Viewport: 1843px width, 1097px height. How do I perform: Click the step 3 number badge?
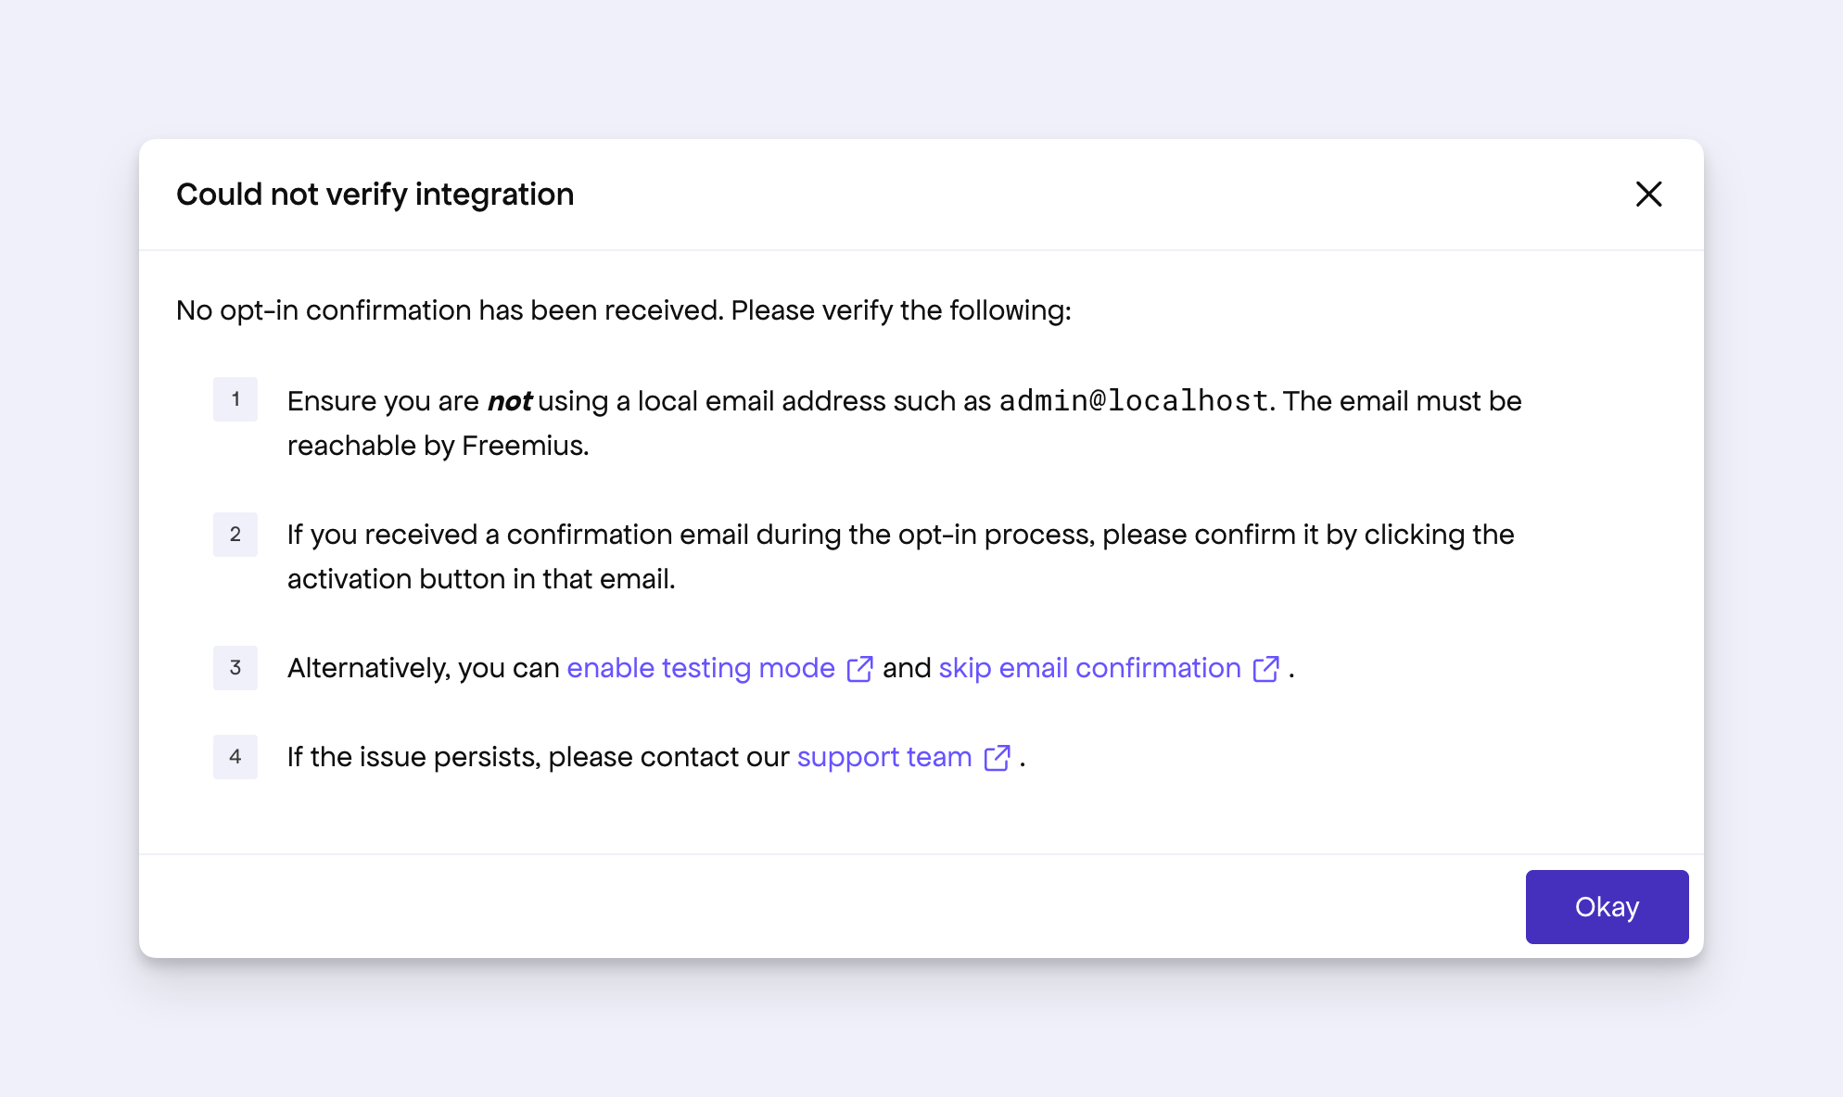point(235,668)
